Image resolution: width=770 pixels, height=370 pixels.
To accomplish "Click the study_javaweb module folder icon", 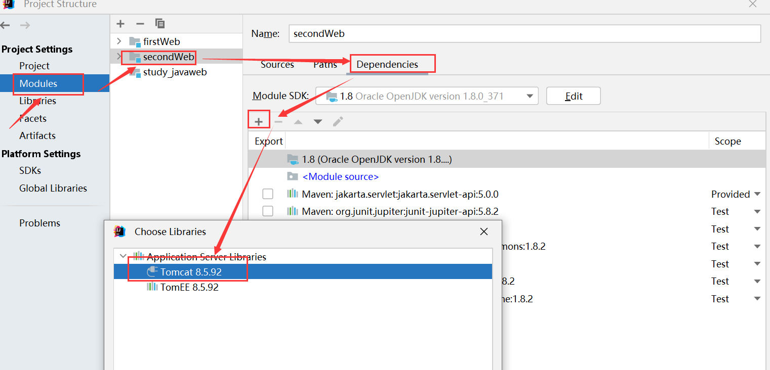I will (x=135, y=72).
